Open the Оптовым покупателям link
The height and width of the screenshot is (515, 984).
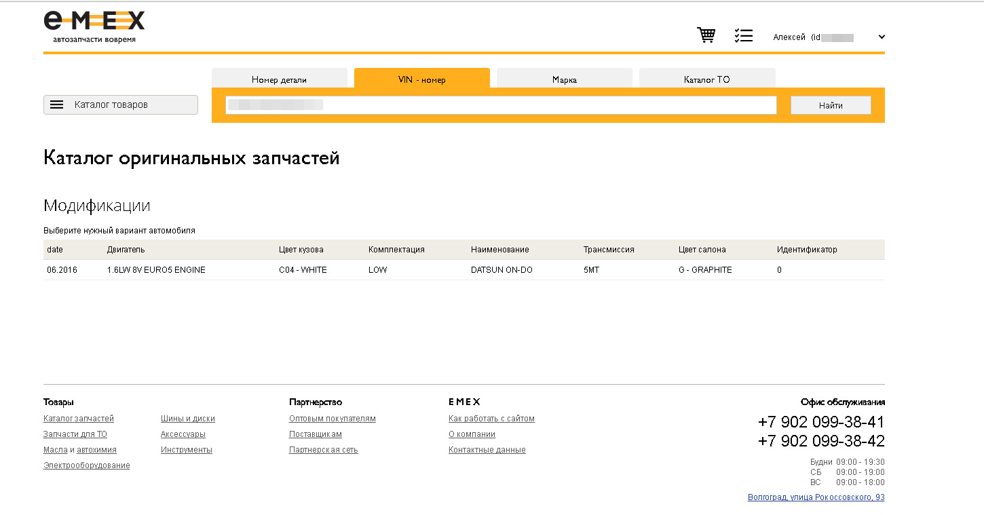[x=333, y=419]
